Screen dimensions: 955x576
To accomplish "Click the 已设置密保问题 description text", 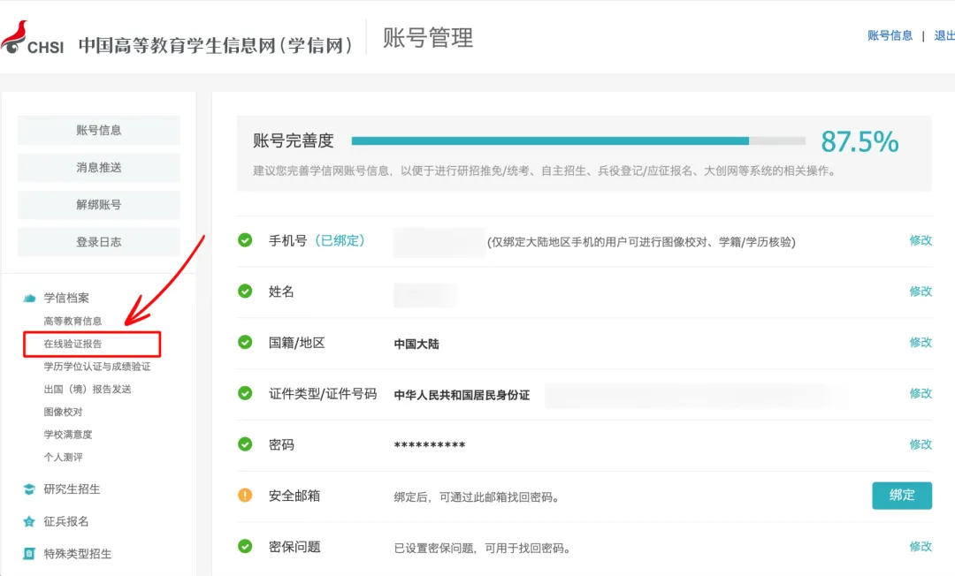I will coord(483,548).
